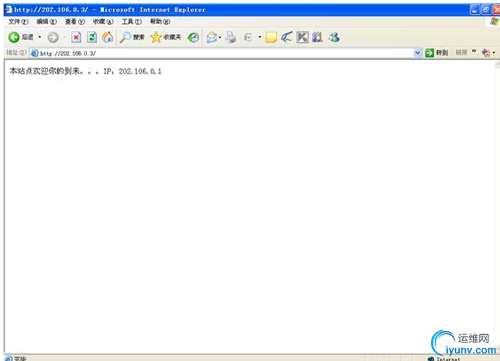Viewport: 500px width, 361px height.
Task: Click the 转到 Go button
Action: tap(436, 53)
